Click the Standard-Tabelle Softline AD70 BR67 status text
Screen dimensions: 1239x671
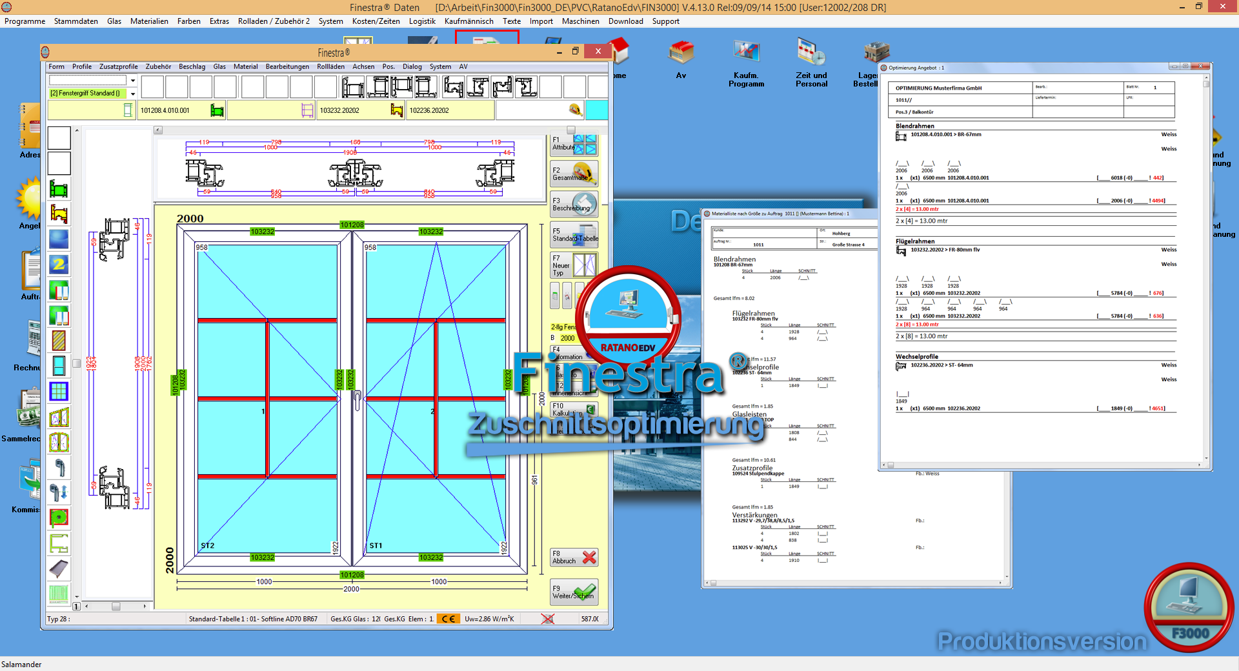(x=253, y=619)
